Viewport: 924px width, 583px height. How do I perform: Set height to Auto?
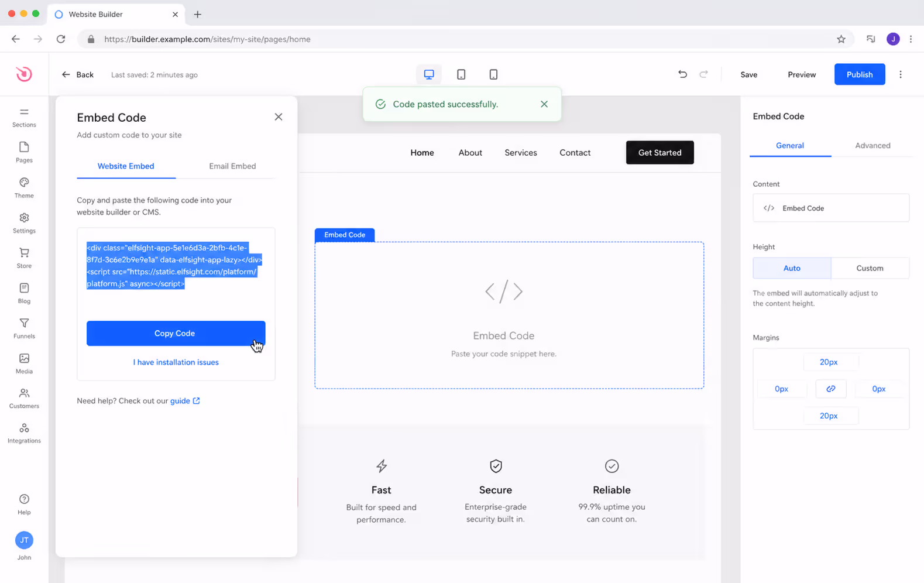pos(792,268)
